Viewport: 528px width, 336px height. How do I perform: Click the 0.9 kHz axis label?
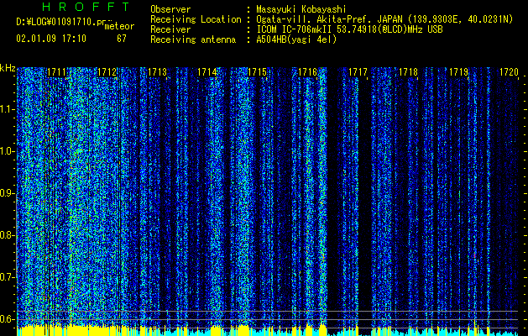tap(8, 193)
